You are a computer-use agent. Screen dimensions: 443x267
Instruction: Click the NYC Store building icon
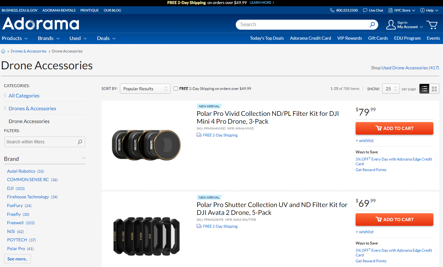390,10
